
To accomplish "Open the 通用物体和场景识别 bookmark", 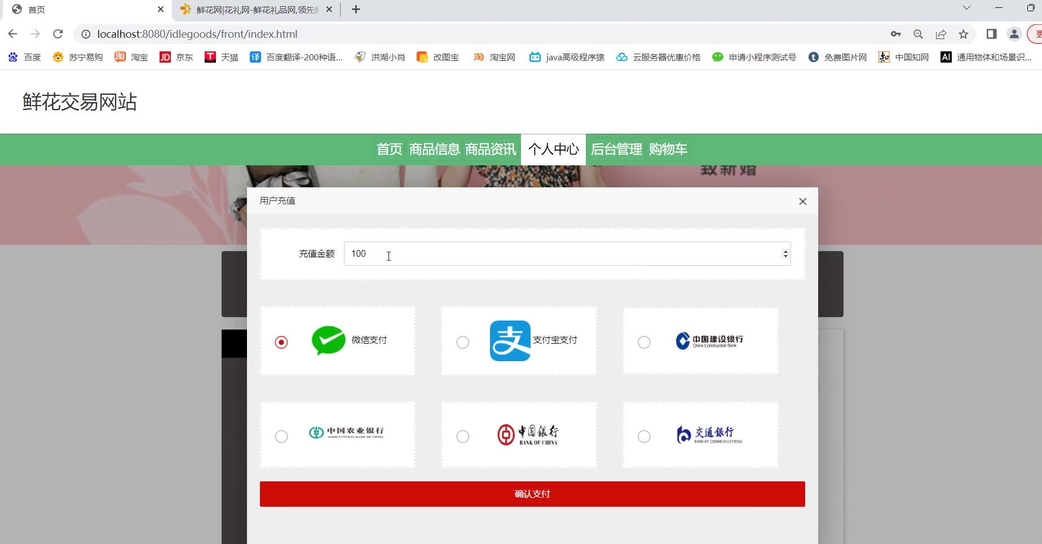I will tap(986, 57).
